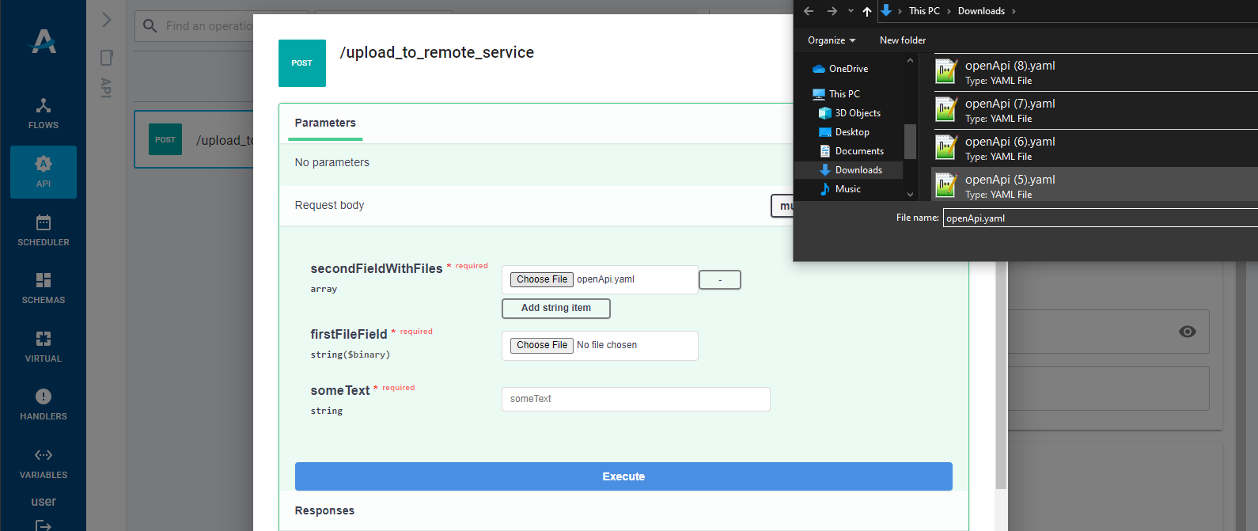Select the Parameters tab
Image resolution: width=1258 pixels, height=531 pixels.
(325, 123)
